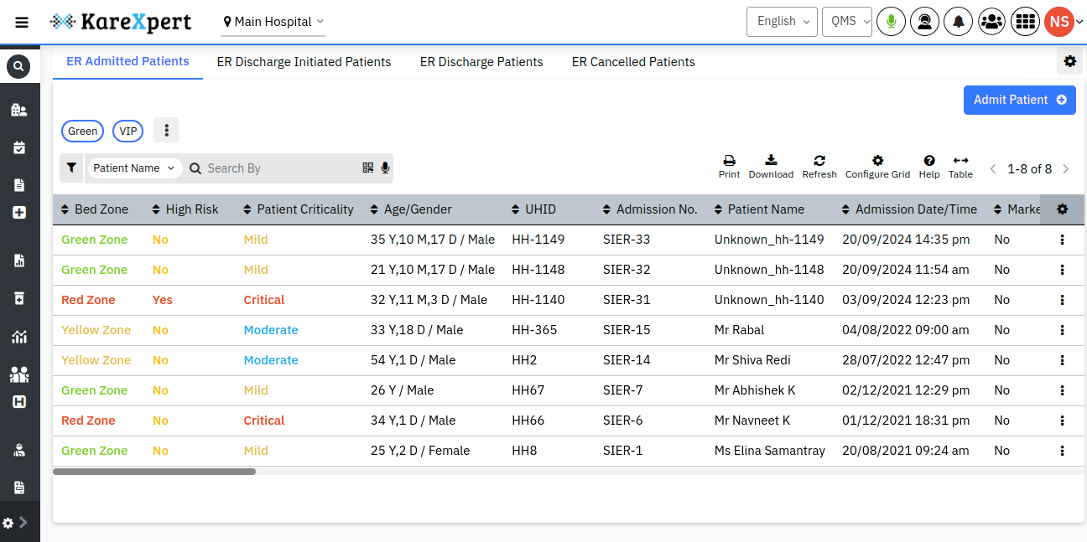1087x542 pixels.
Task: Toggle the VIP filter chip
Action: 127,131
